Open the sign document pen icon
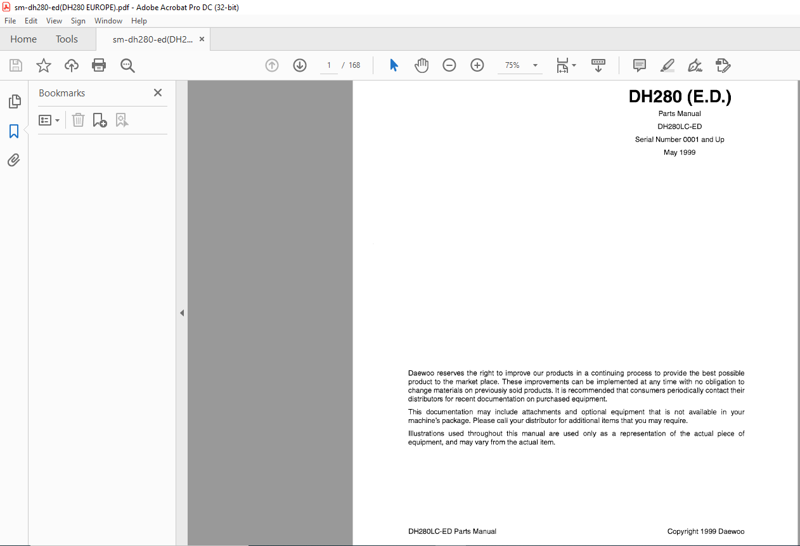 click(695, 65)
